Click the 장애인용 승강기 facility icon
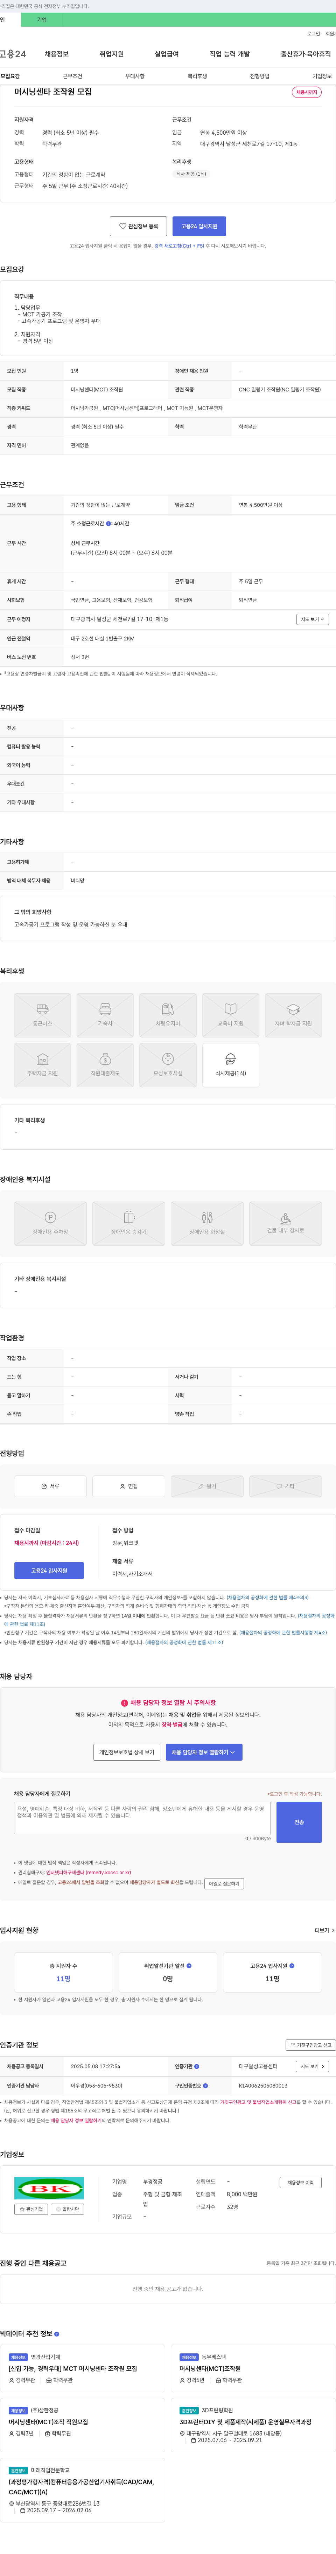 coord(128,1217)
